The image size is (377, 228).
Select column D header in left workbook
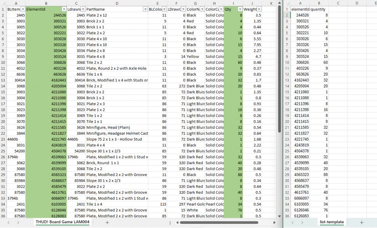117,3
